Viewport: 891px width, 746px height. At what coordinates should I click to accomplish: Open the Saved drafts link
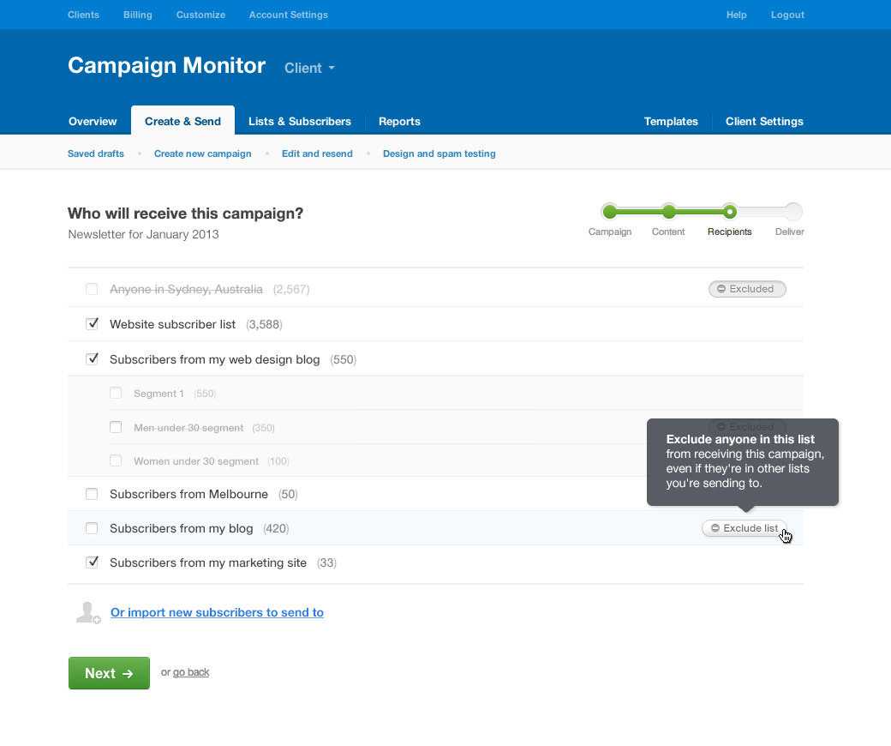click(95, 153)
